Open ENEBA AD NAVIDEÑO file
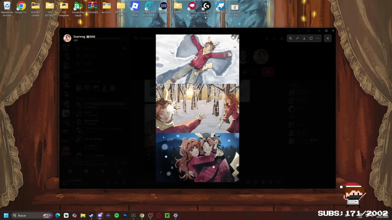Viewport: 392px width, 220px height. click(235, 9)
